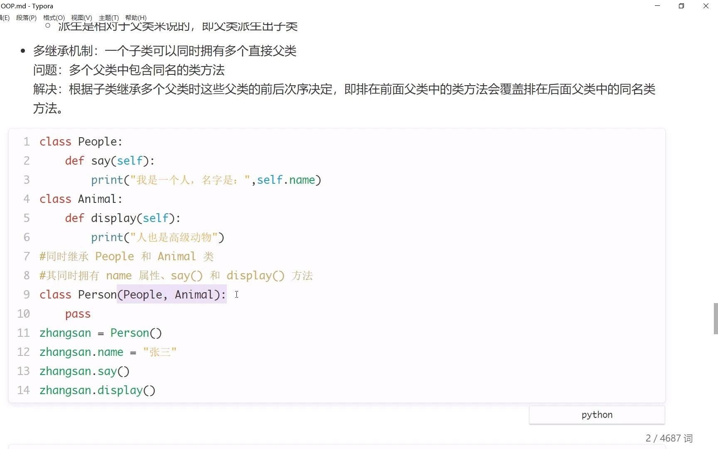Click the print line with self.name
Viewport: 718px width, 449px height.
point(206,180)
